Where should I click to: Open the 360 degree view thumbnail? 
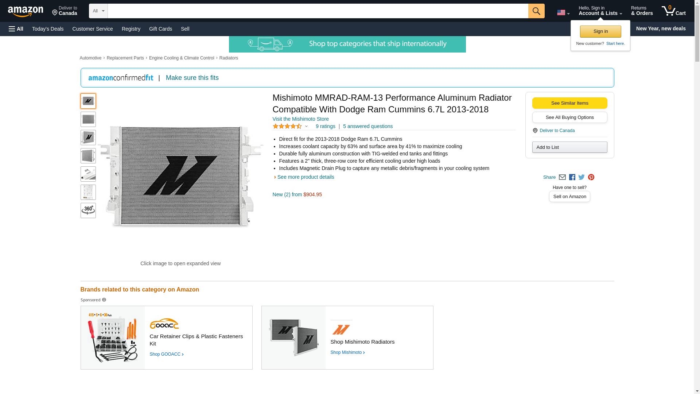[x=88, y=210]
